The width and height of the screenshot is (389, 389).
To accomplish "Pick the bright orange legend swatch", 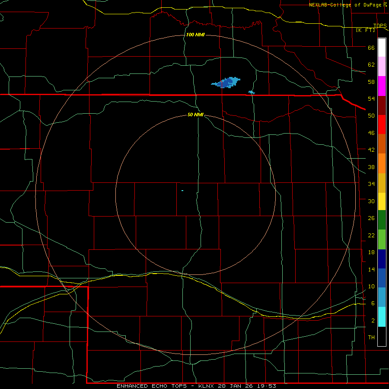I will (x=382, y=163).
